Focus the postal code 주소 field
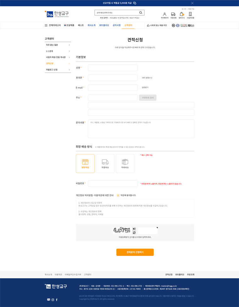 [113, 97]
